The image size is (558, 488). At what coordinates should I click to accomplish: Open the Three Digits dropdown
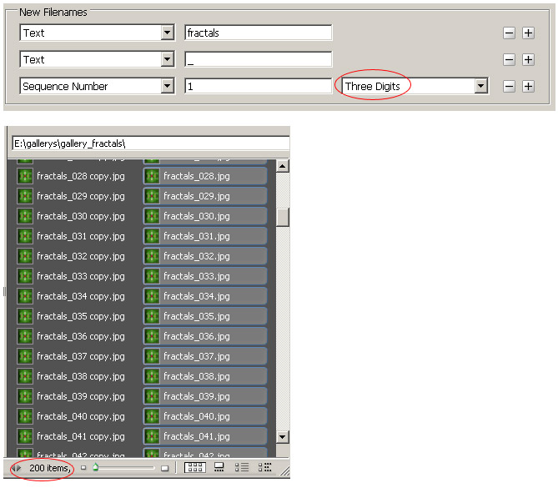tap(480, 86)
